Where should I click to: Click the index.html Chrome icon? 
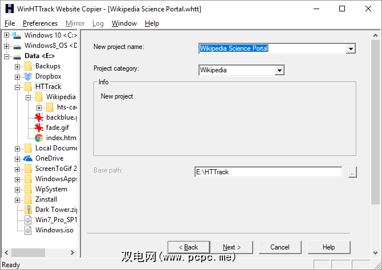39,138
